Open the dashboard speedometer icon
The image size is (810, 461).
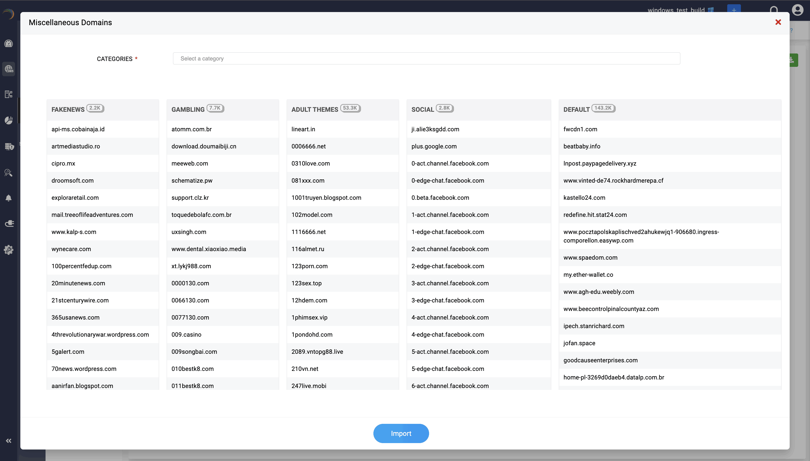[x=9, y=43]
